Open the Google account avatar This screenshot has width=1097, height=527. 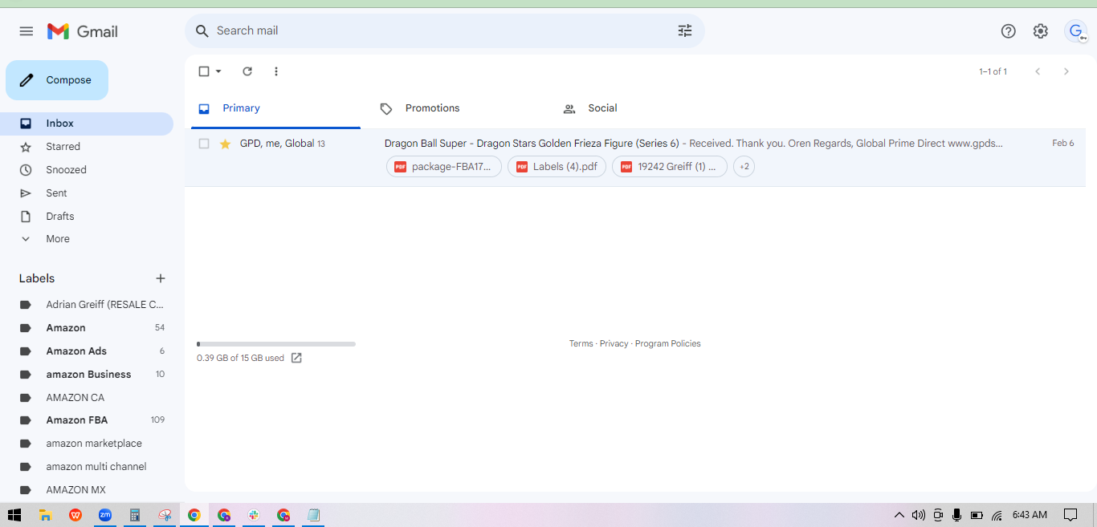click(1076, 31)
